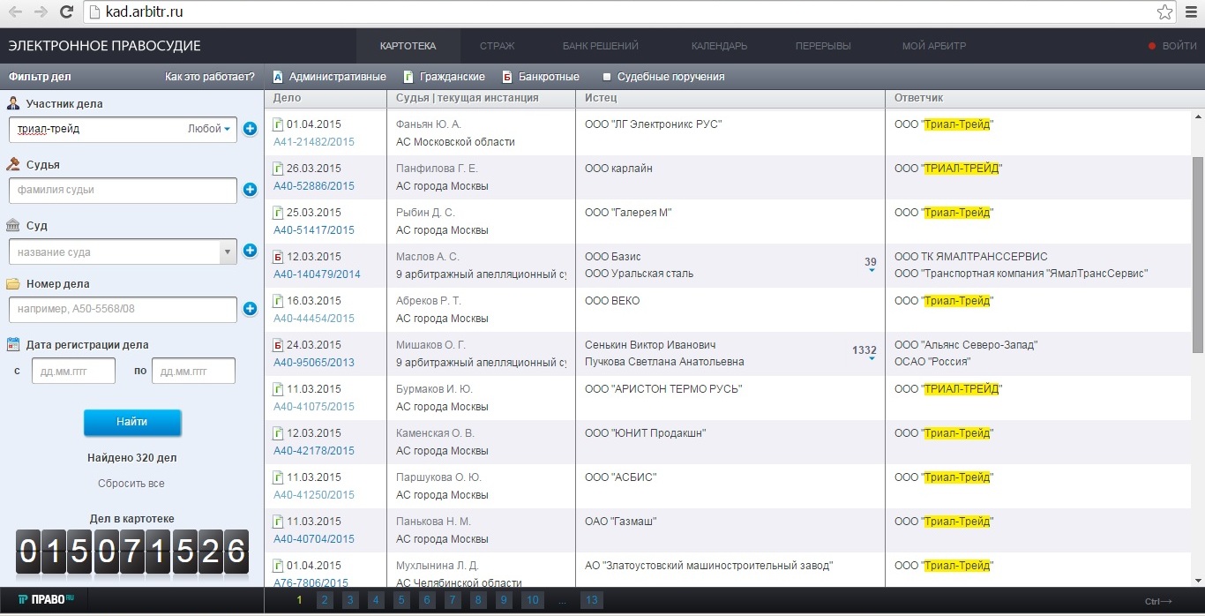Click the date-from с input field

73,371
